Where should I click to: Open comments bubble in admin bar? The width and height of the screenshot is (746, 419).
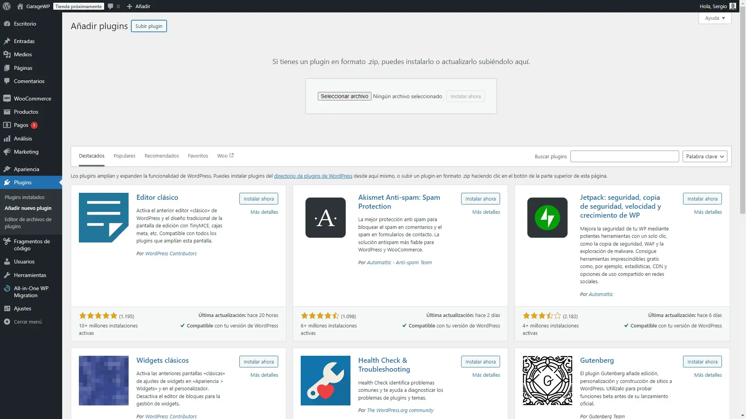click(111, 6)
